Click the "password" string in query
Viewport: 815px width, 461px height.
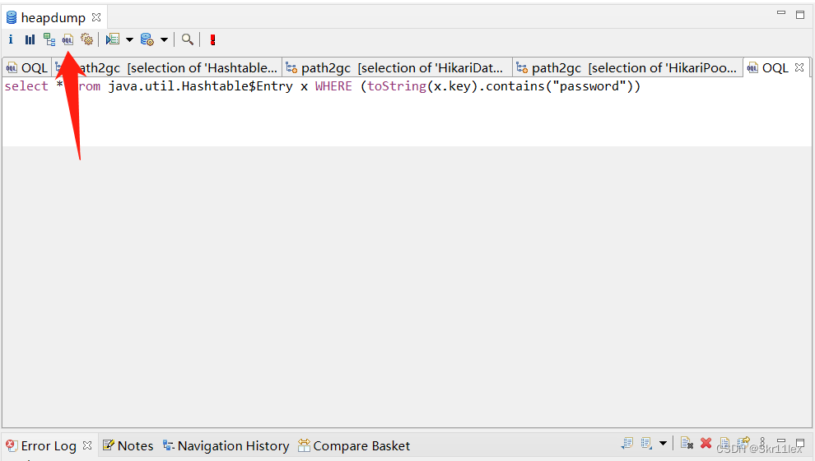(x=589, y=86)
